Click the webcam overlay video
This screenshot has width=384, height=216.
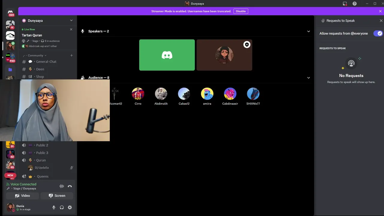(x=55, y=110)
